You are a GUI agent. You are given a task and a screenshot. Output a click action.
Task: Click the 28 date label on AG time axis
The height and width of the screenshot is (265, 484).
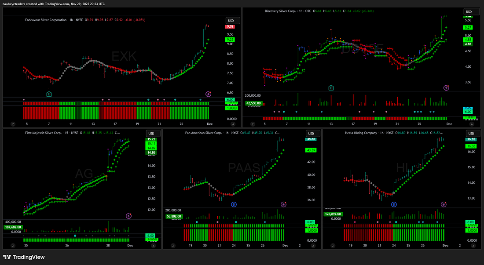108,246
